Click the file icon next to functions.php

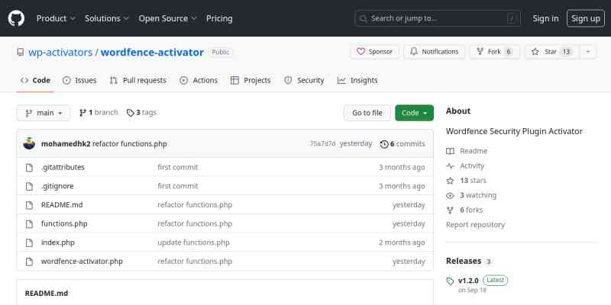29,224
